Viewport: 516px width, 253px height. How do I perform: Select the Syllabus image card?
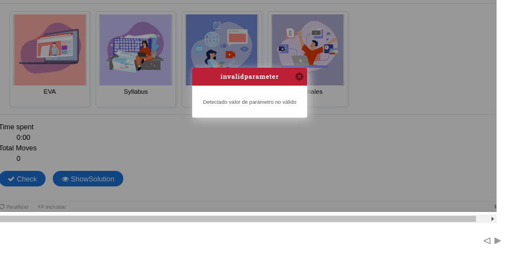click(x=136, y=59)
